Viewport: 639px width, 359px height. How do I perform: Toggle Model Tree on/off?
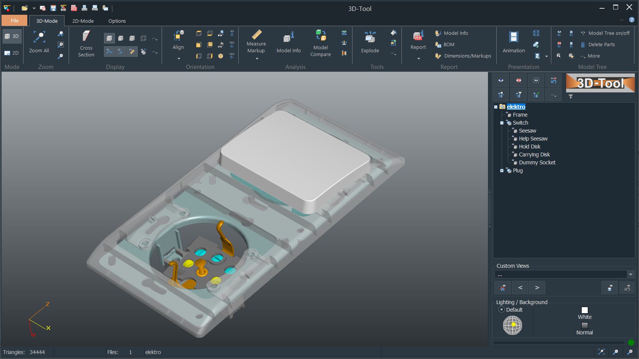606,33
